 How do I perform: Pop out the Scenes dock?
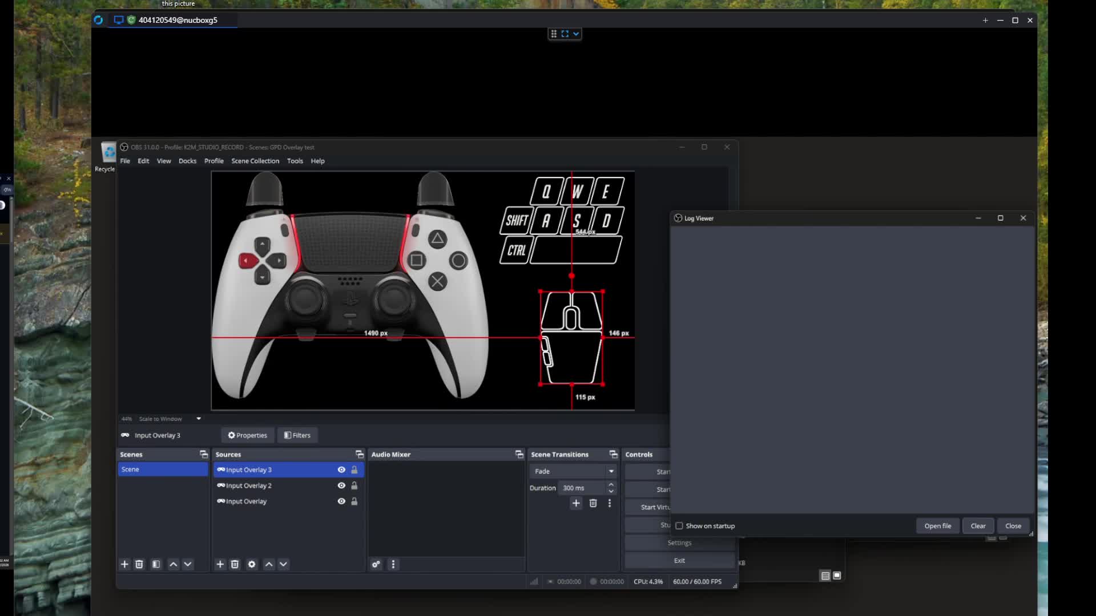pyautogui.click(x=204, y=454)
